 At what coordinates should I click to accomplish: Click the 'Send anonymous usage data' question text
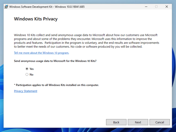pos(55,61)
